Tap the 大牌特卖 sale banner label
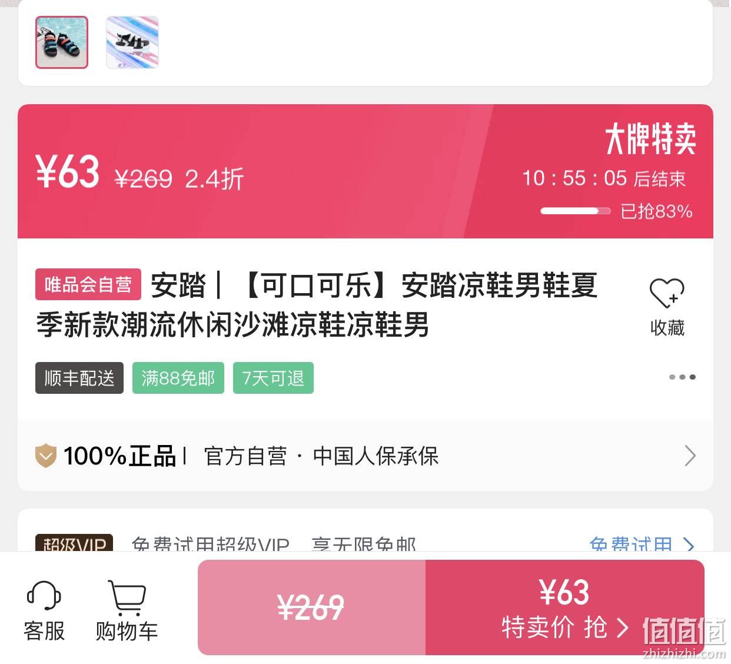This screenshot has width=731, height=664. tap(650, 140)
